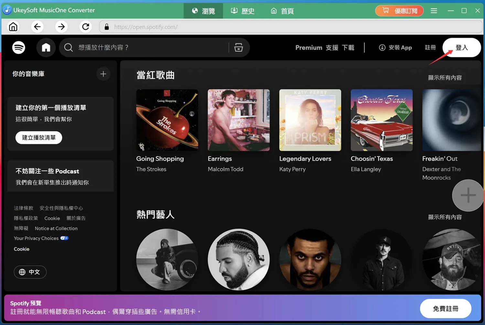This screenshot has height=325, width=485.
Task: Click the 免費註冊 button
Action: coord(446,309)
